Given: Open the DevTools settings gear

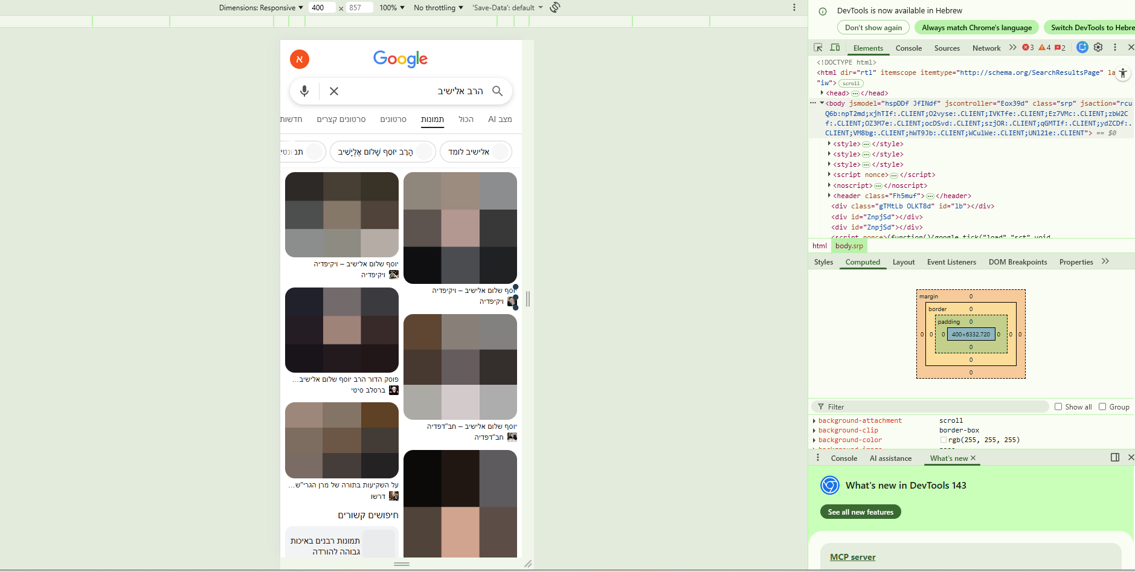Looking at the screenshot, I should pos(1098,47).
